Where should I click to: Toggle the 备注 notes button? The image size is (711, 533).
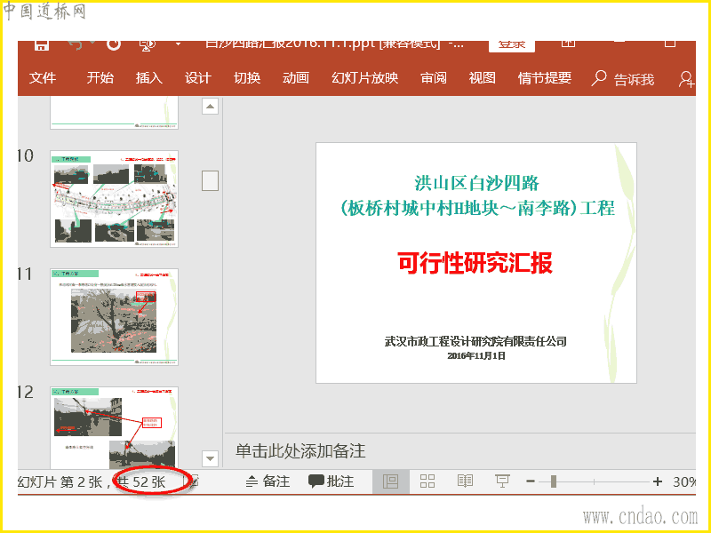click(268, 481)
